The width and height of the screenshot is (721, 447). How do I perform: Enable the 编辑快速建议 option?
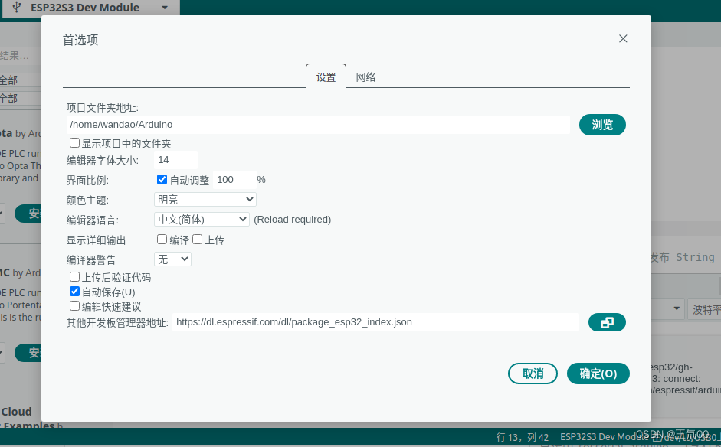click(74, 306)
